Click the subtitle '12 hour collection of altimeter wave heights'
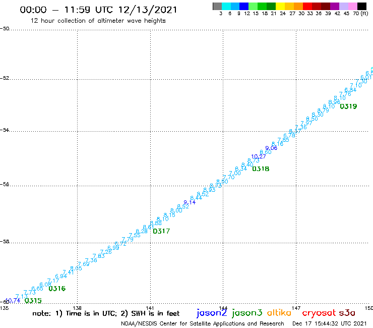Viewport: 373px width, 328px height. [x=98, y=21]
